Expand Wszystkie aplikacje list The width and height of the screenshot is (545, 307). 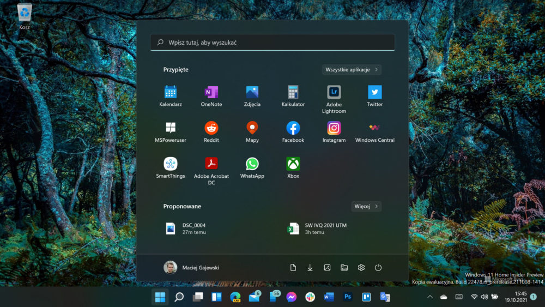click(352, 70)
